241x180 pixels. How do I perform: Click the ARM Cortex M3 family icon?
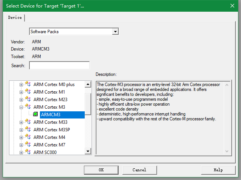tap(28, 107)
